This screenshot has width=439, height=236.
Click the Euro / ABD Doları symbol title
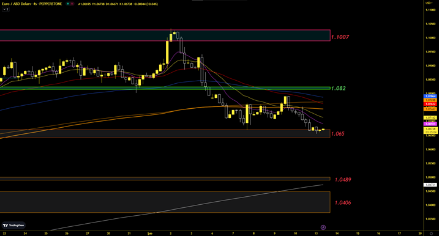tap(32, 4)
